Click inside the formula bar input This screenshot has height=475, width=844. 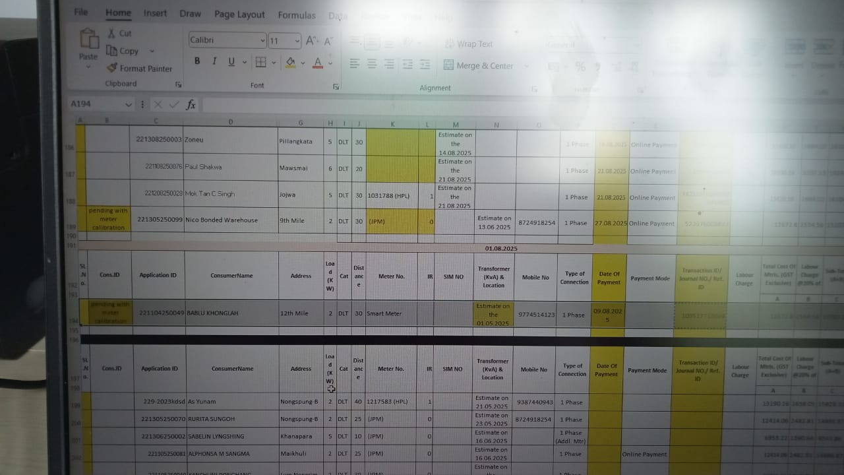click(462, 106)
